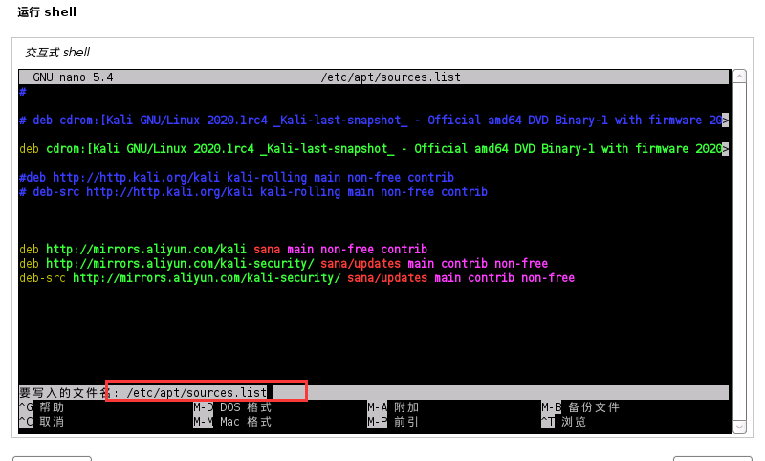Click the M-D DOS 格式 option
This screenshot has height=461, width=765.
pos(232,407)
